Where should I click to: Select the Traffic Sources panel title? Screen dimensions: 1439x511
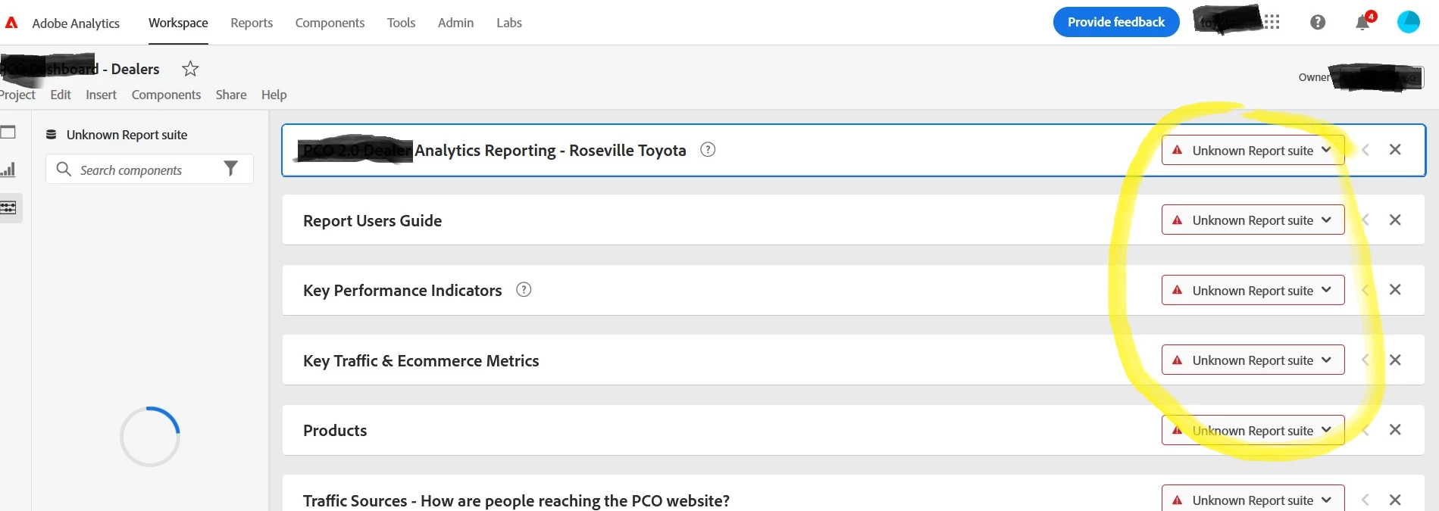click(x=516, y=500)
